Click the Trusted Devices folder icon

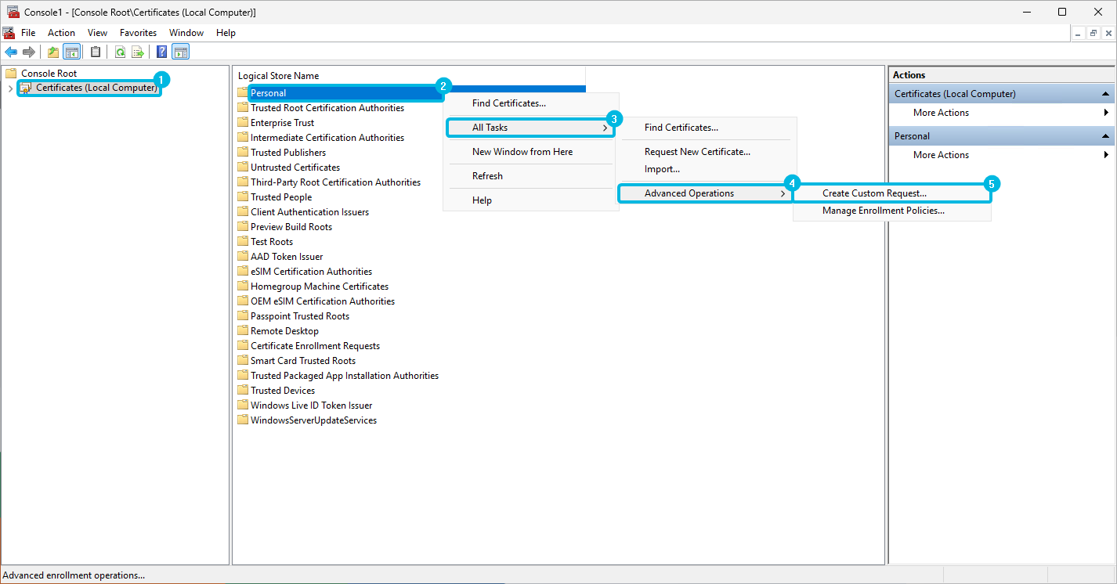[244, 391]
